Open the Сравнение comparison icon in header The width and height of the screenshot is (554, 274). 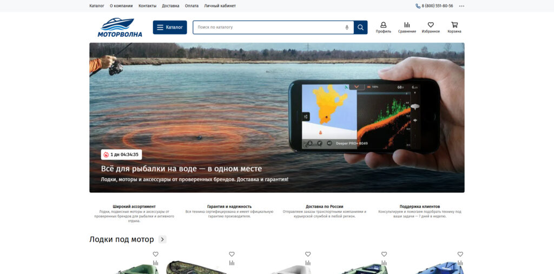click(x=407, y=27)
